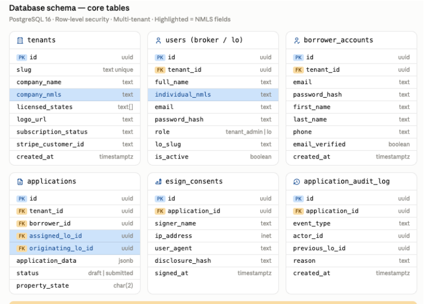Click the signed_at field
The height and width of the screenshot is (304, 424).
tap(213, 273)
